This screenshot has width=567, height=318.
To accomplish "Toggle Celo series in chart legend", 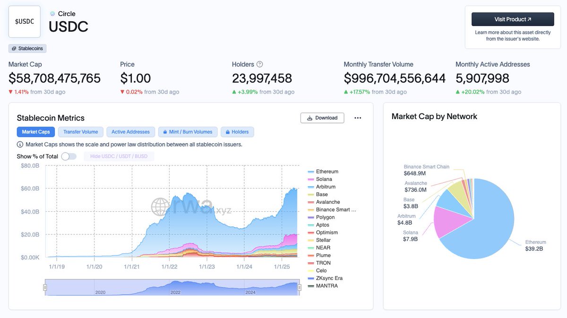I will 318,270.
